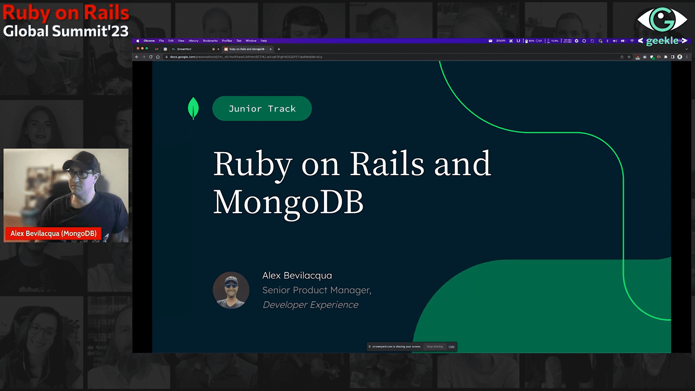Viewport: 695px width, 391px height.
Task: Click the 80% battery indicator in menu bar
Action: click(530, 41)
